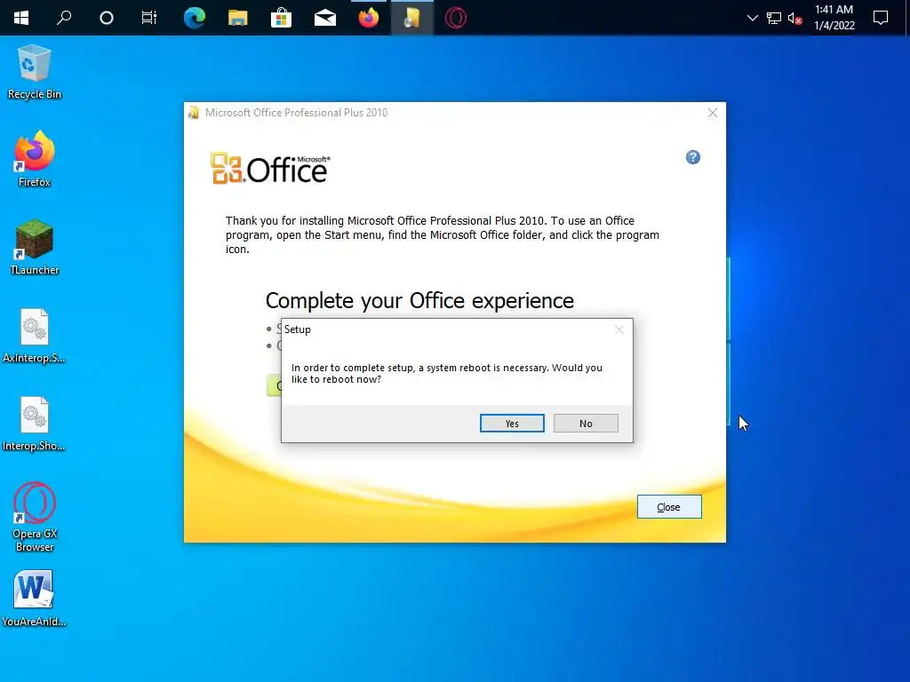This screenshot has width=910, height=682.
Task: Click the Close button in Office installer
Action: (669, 507)
